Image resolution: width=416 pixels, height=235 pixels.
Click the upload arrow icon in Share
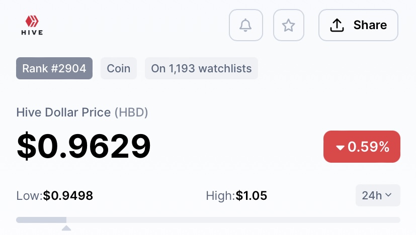pos(337,25)
